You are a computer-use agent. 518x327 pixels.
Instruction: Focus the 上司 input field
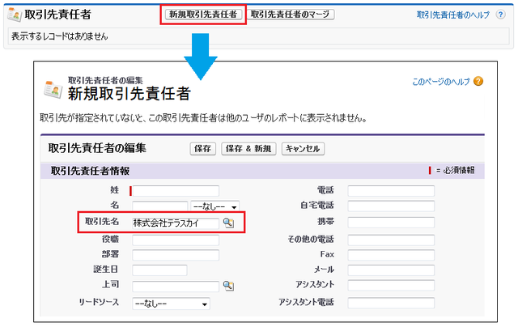(x=176, y=287)
